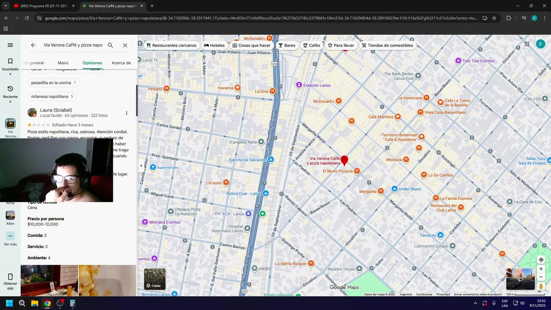Screen dimensions: 551x310
Task: Click the red Via Verona Caffé map pin
Action: click(344, 161)
